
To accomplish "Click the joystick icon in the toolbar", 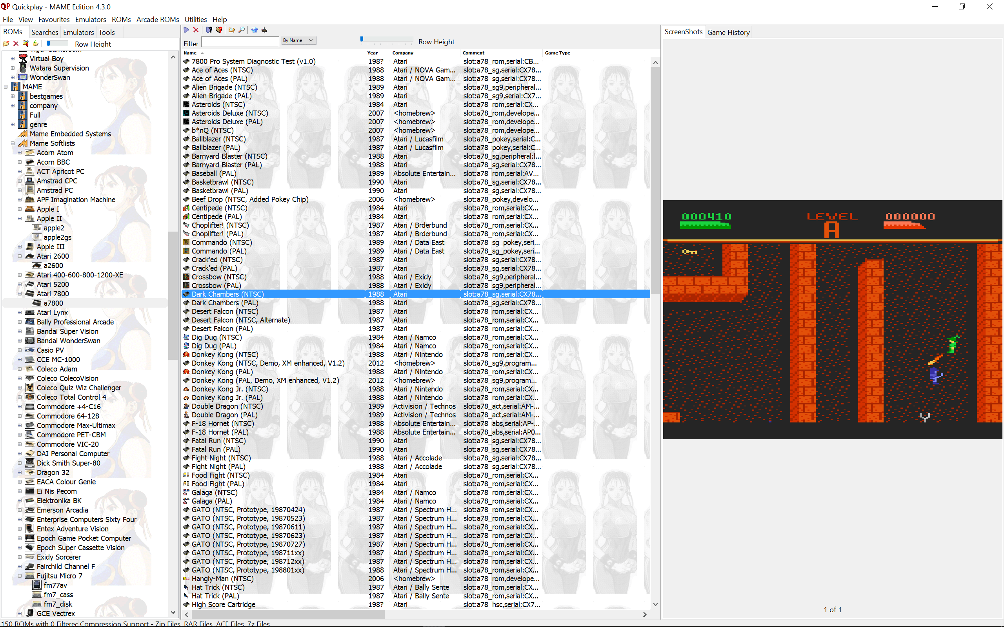I will tap(264, 30).
